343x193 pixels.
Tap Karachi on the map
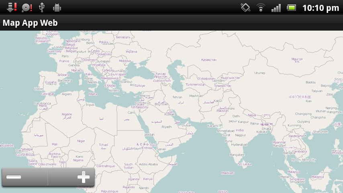tap(212, 126)
